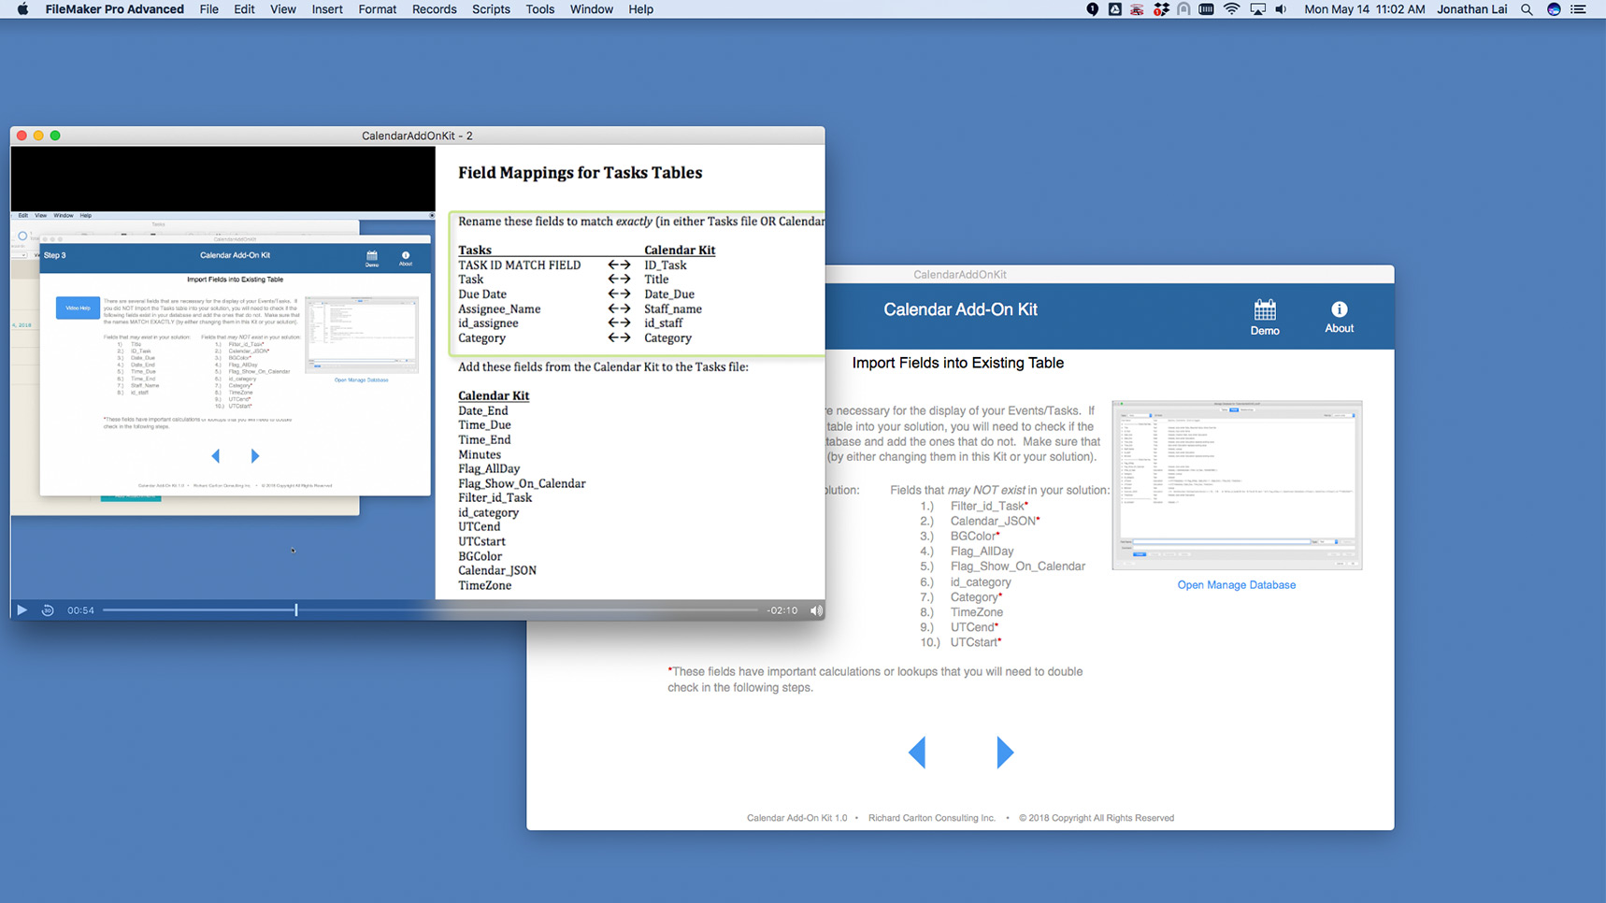
Task: Click the 00:54 elapsed time label
Action: (80, 610)
